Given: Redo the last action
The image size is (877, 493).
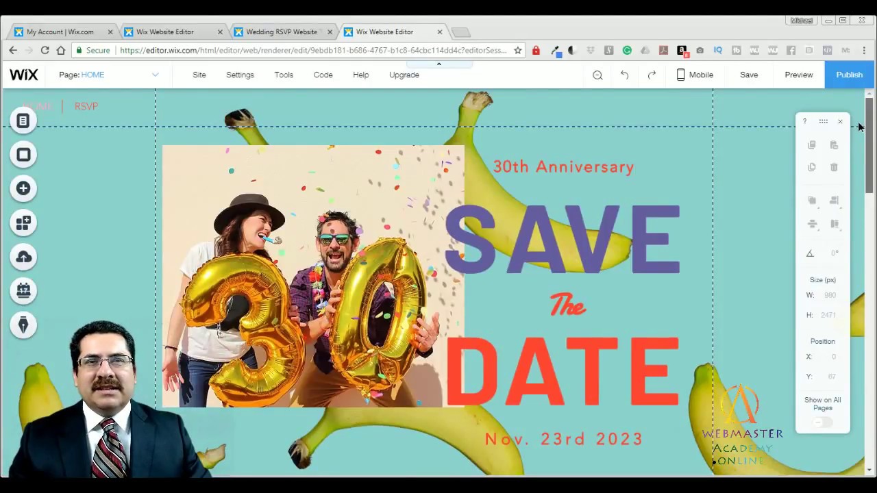Looking at the screenshot, I should (652, 75).
